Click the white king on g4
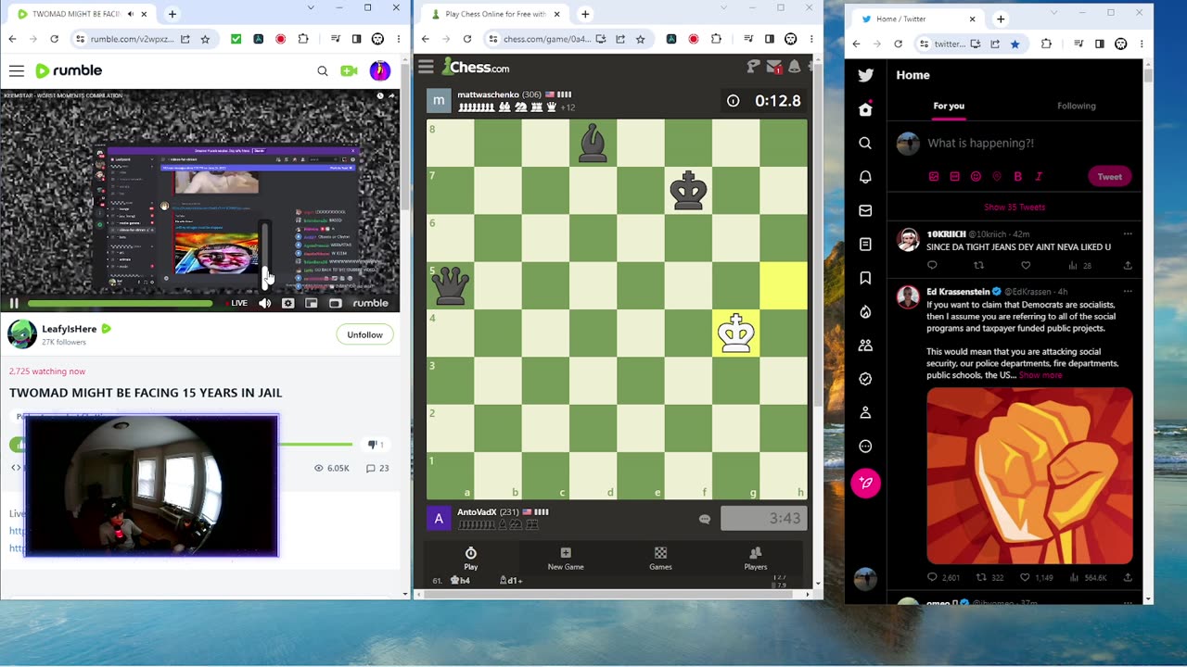 736,333
